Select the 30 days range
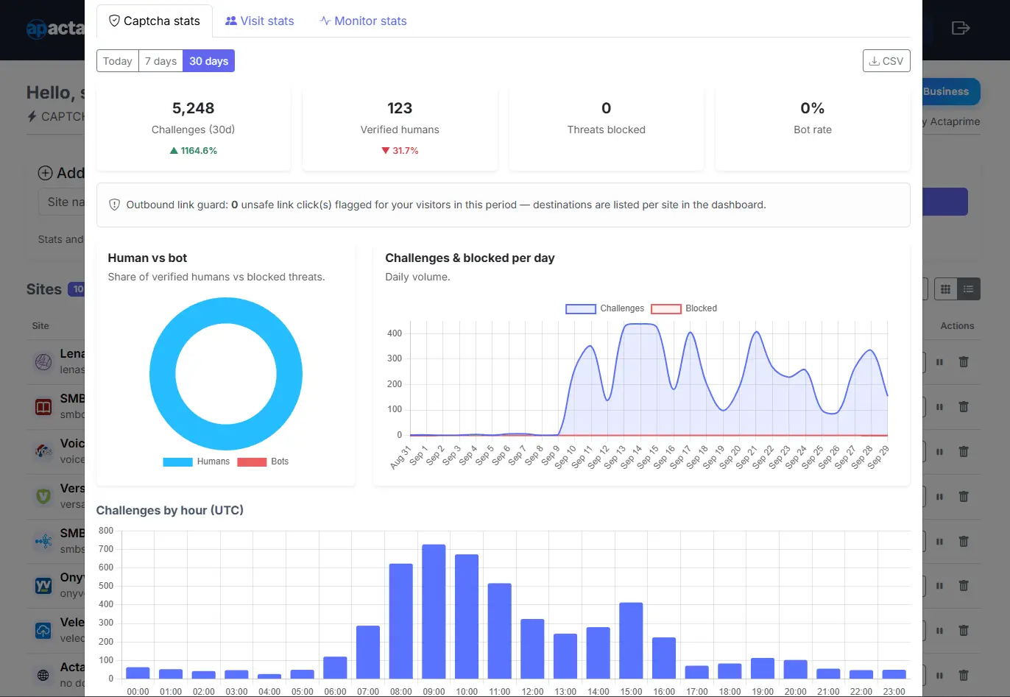Viewport: 1010px width, 697px height. tap(209, 61)
